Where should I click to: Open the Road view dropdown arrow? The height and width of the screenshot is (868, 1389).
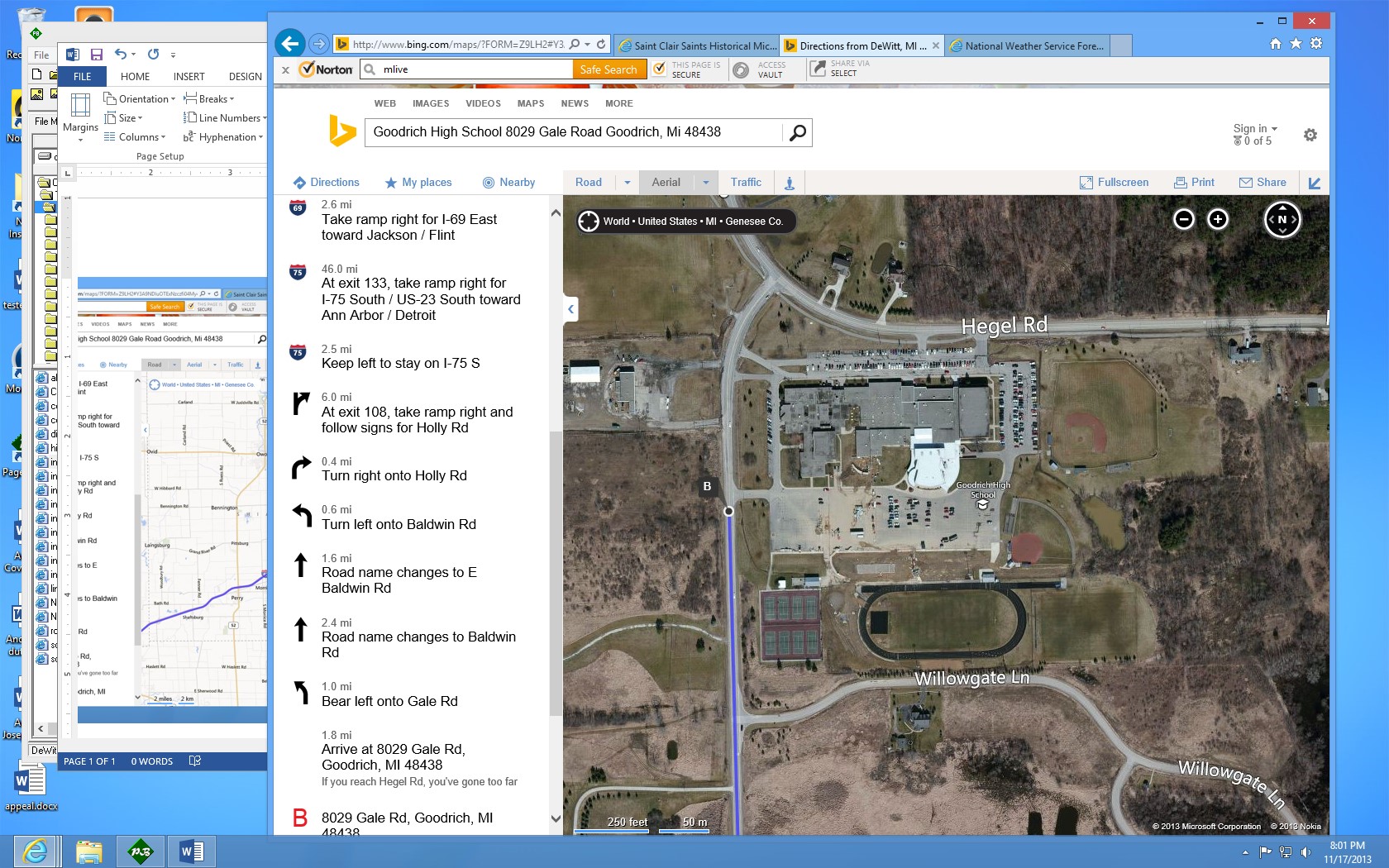pos(627,183)
